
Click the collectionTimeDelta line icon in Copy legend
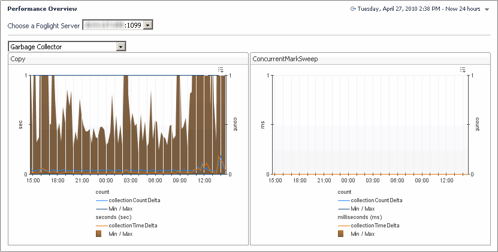click(101, 225)
